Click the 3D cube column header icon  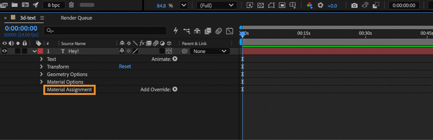[x=169, y=43]
